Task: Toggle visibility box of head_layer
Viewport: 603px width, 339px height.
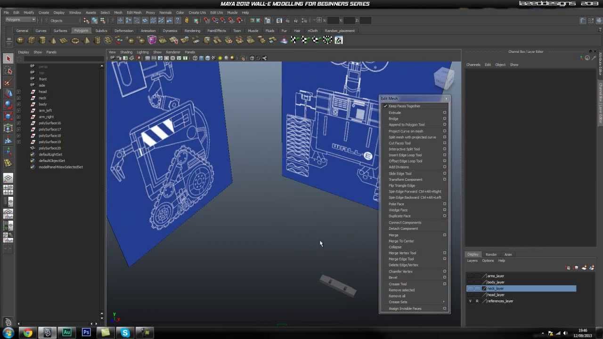Action: tap(470, 295)
